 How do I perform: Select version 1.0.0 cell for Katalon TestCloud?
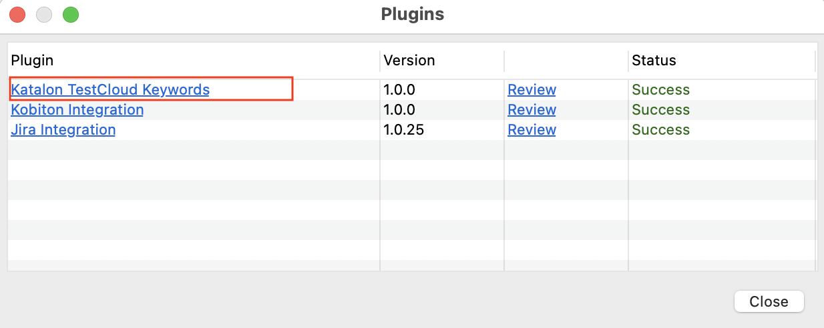399,89
